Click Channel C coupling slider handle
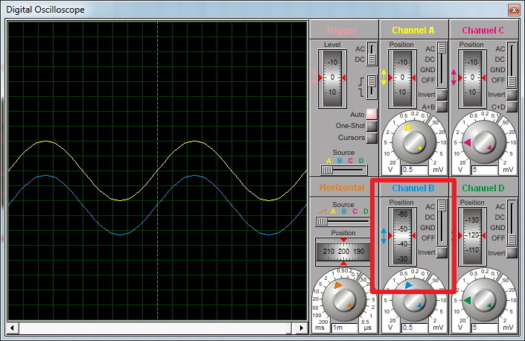 512,81
